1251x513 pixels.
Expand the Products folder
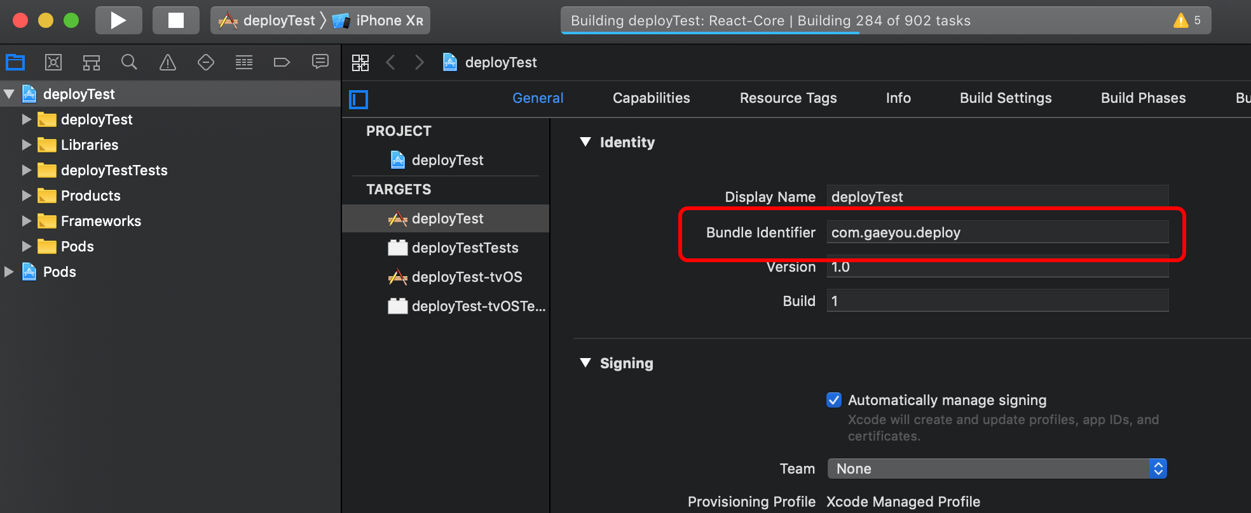[x=27, y=196]
